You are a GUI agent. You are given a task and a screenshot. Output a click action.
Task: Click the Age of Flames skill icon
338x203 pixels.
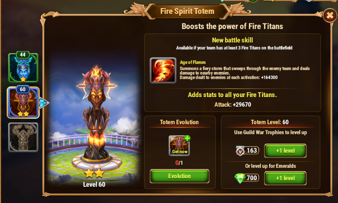[163, 70]
